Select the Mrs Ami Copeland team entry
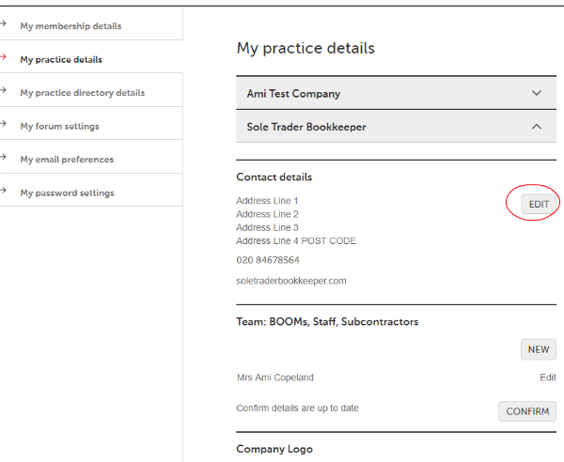 coord(274,377)
